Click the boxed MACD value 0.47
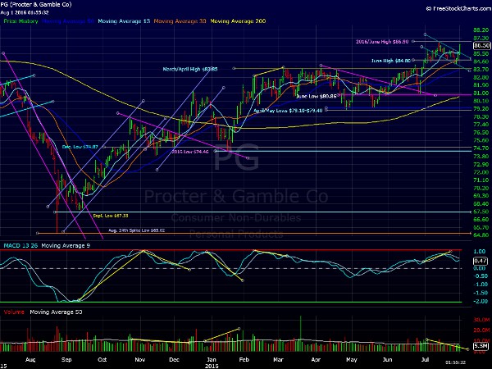 pos(481,261)
